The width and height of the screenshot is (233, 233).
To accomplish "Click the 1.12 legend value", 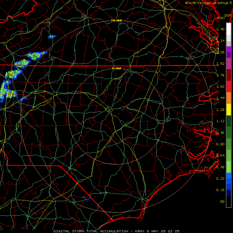I will (x=220, y=121).
